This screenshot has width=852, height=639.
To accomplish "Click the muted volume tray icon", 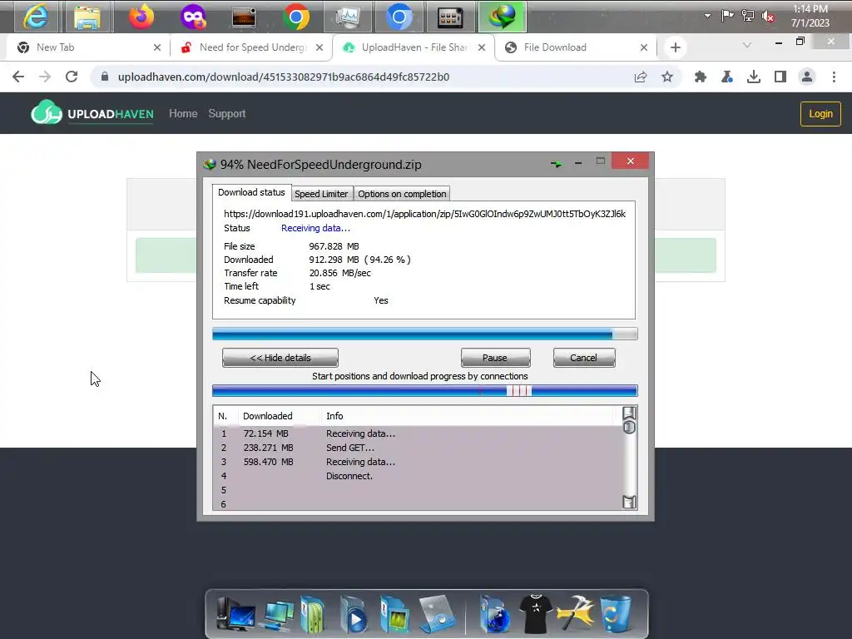I will point(768,17).
